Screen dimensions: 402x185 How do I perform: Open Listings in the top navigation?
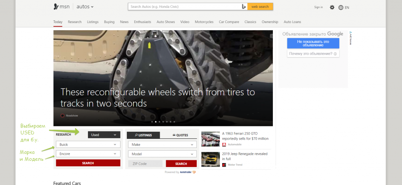(x=93, y=22)
